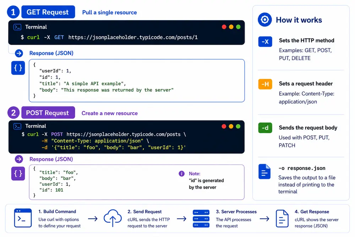Click the '3. Server Processes' step title
The height and width of the screenshot is (237, 355).
(x=236, y=212)
